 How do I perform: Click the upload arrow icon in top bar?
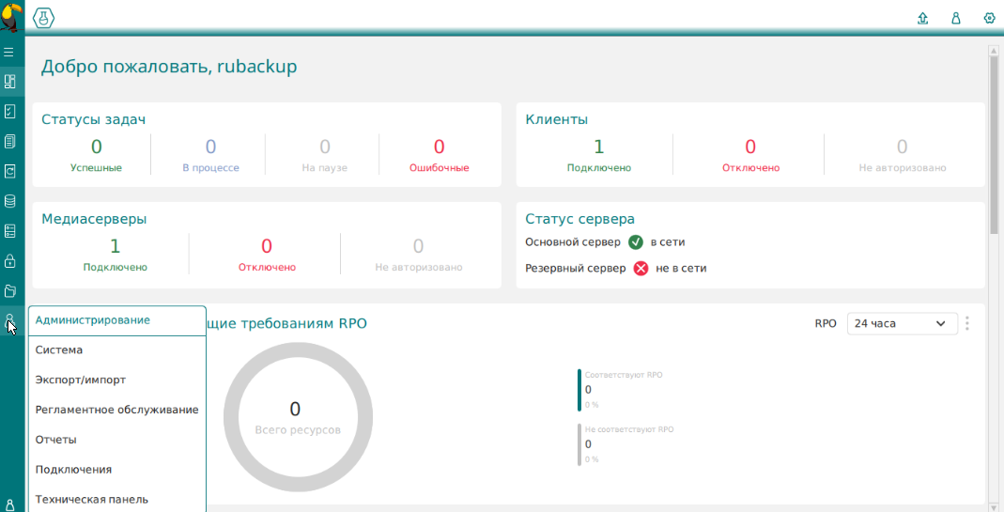(922, 18)
